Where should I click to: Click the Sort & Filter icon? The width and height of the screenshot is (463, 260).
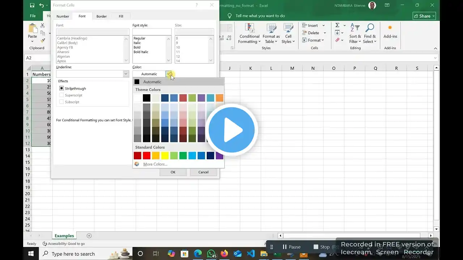[355, 29]
